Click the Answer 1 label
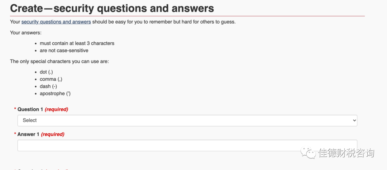The height and width of the screenshot is (170, 387). tap(28, 134)
